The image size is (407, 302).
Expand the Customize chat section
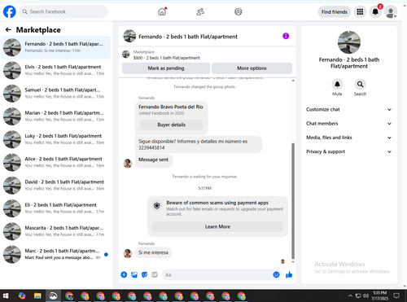coord(349,109)
